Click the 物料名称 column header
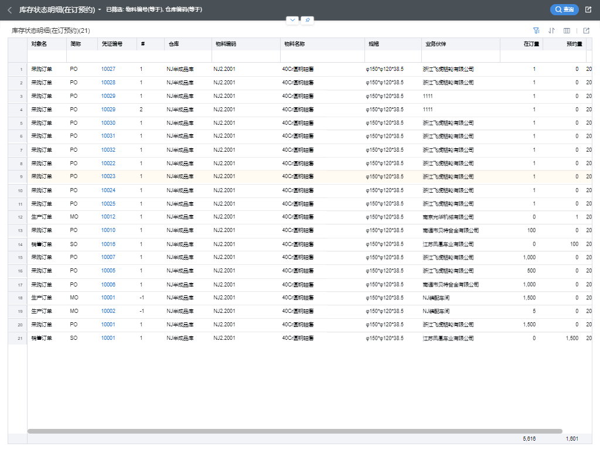600x450 pixels. click(x=323, y=44)
